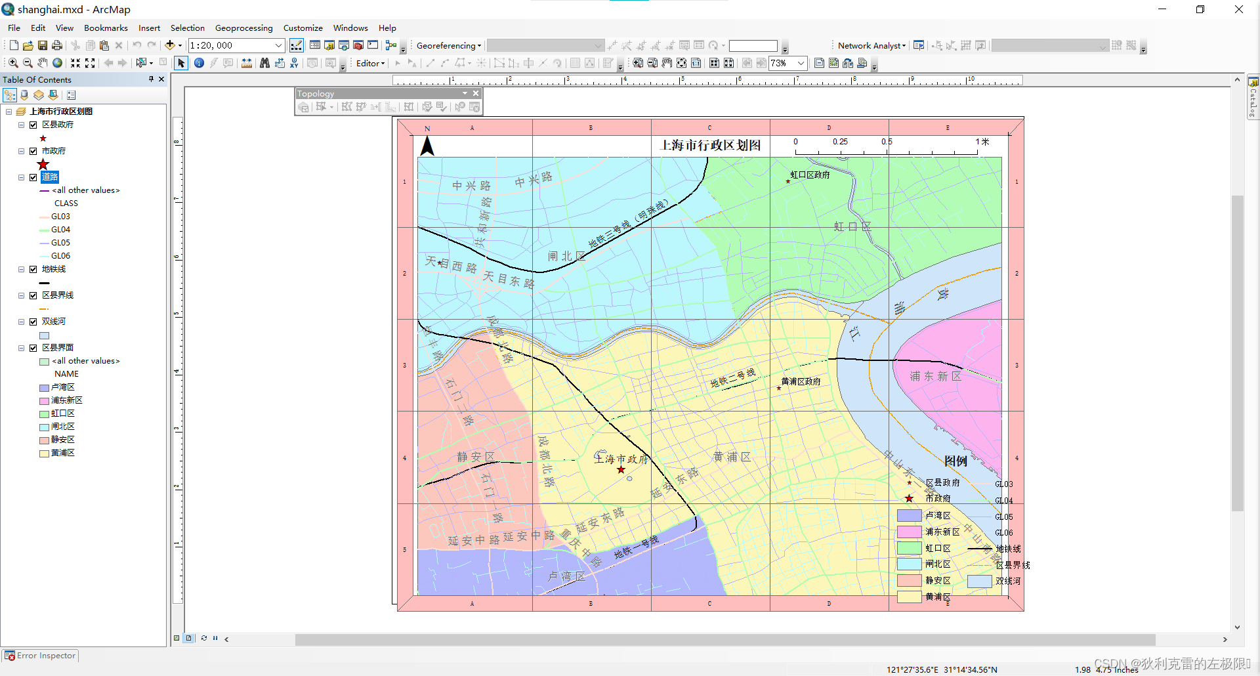
Task: Select the Zoom In tool
Action: [x=13, y=63]
